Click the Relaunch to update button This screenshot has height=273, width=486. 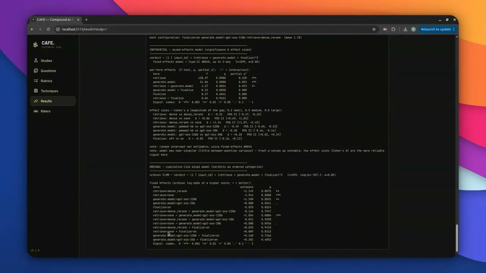[436, 29]
